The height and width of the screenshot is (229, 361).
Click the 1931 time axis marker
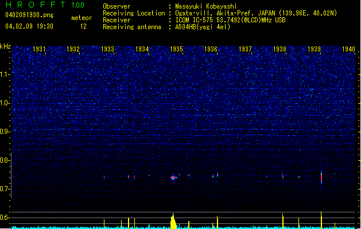(x=39, y=49)
